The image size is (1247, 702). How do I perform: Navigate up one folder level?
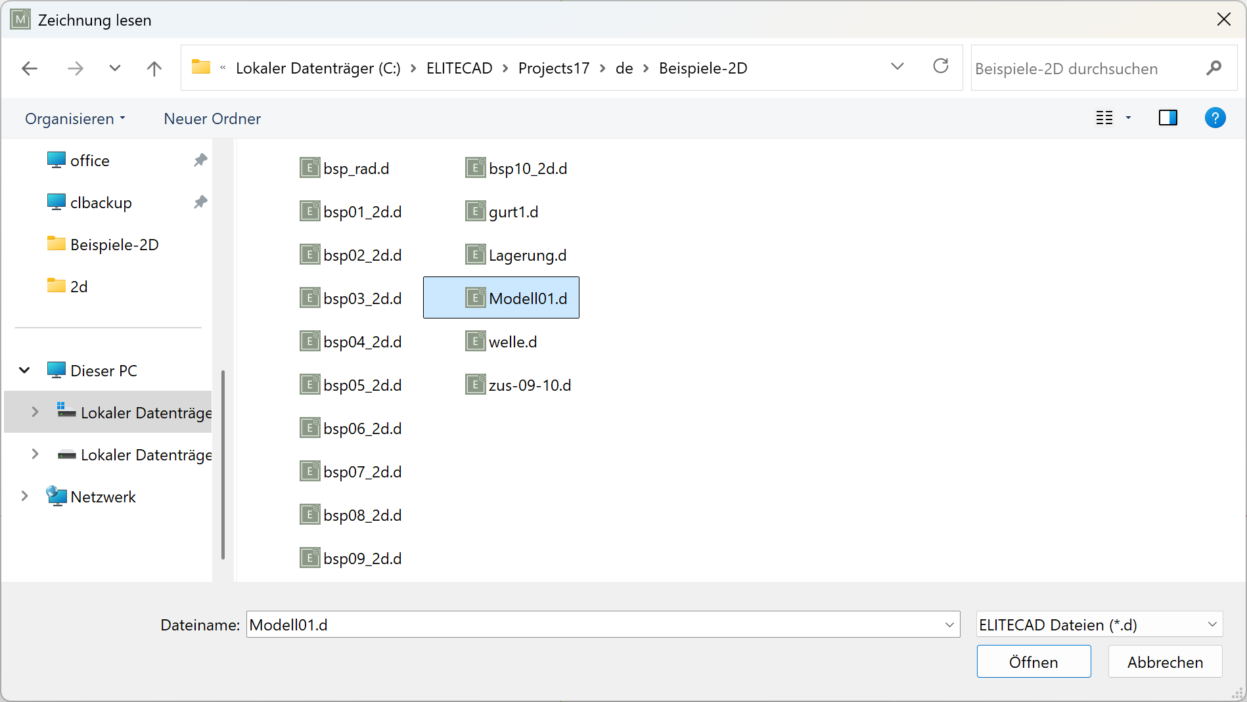[154, 68]
